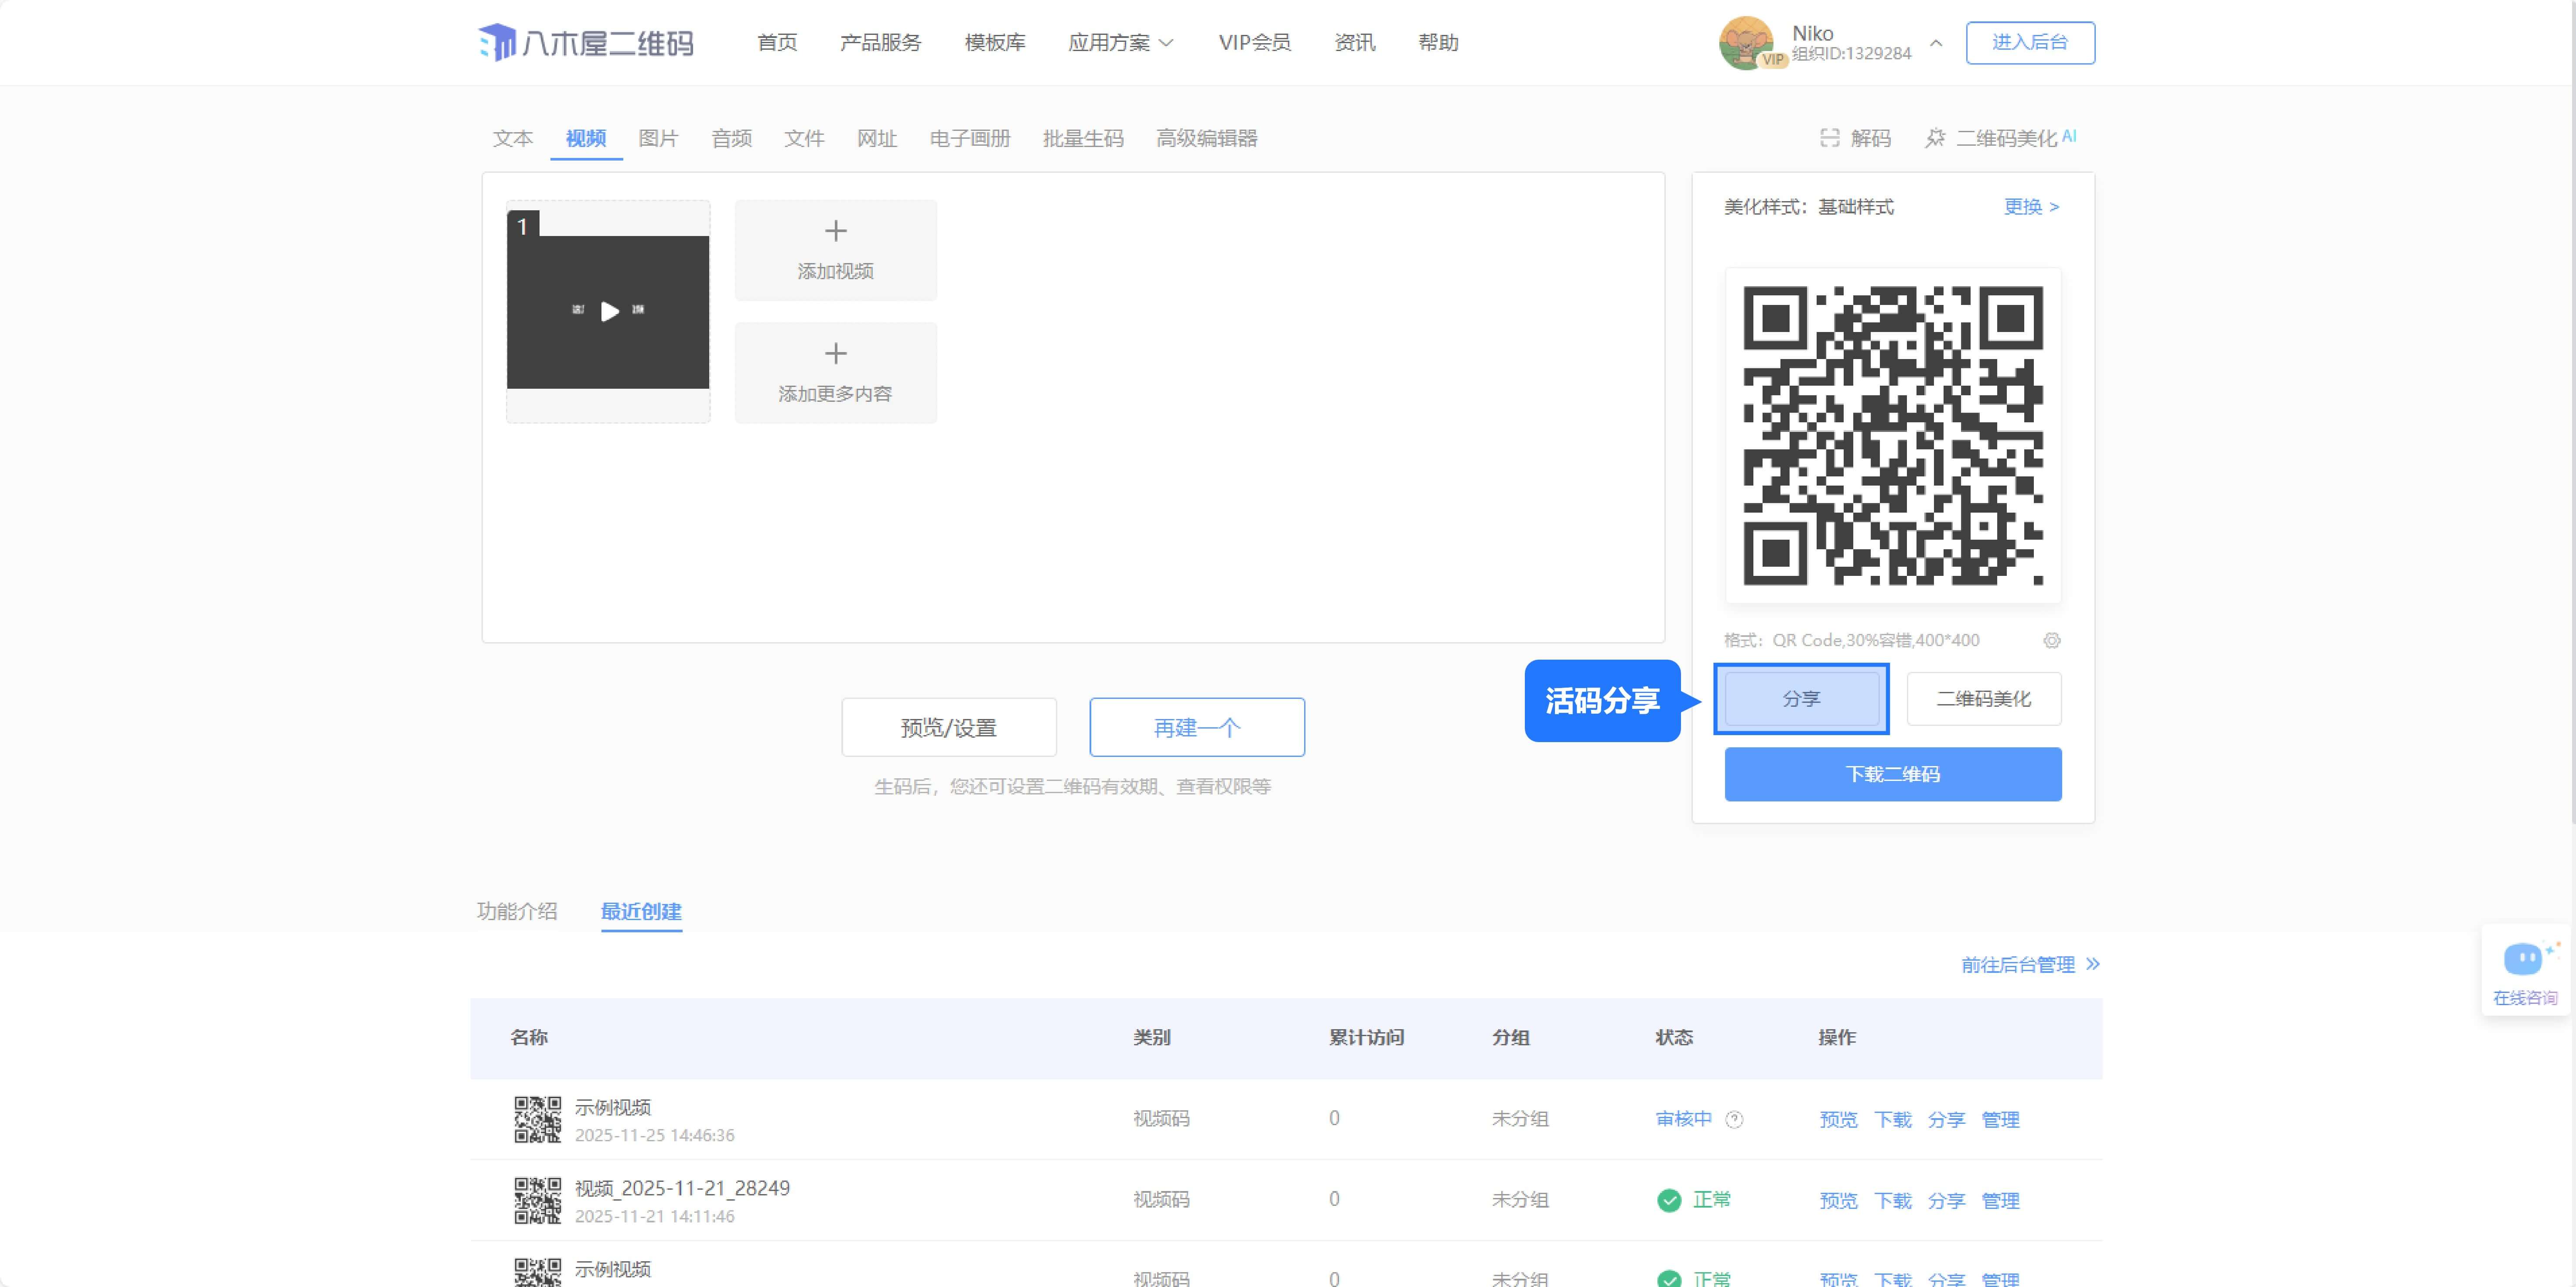Open the 解码 scan tool
The image size is (2576, 1287).
pyautogui.click(x=1856, y=138)
